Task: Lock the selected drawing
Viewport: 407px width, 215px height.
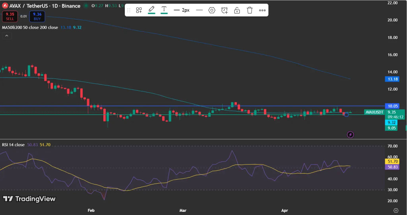Action: point(237,10)
